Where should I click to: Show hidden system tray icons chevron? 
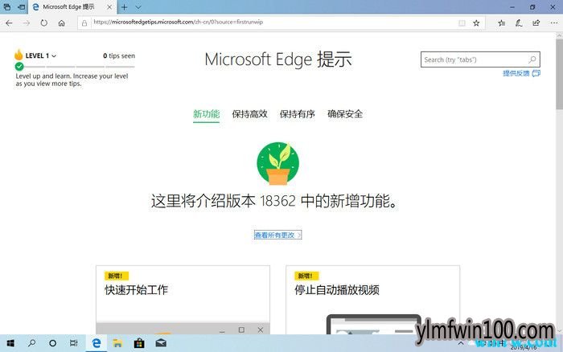(461, 343)
